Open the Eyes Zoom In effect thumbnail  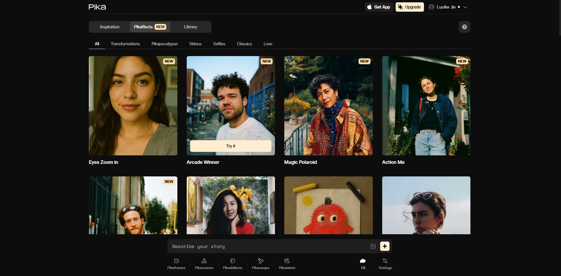(133, 106)
